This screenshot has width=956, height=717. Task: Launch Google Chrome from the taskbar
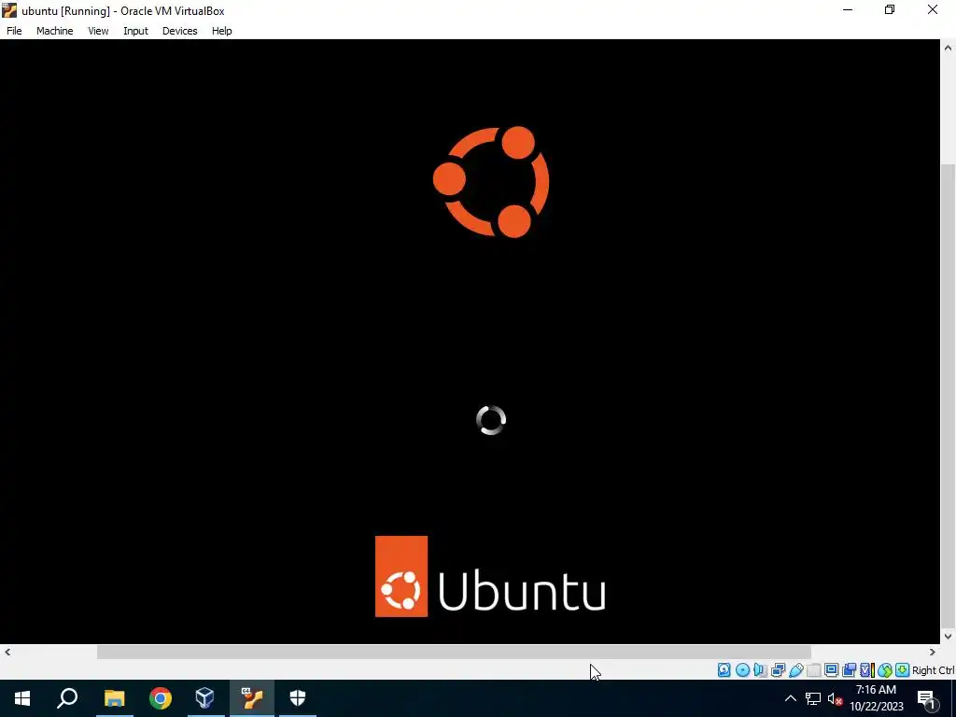(x=161, y=698)
